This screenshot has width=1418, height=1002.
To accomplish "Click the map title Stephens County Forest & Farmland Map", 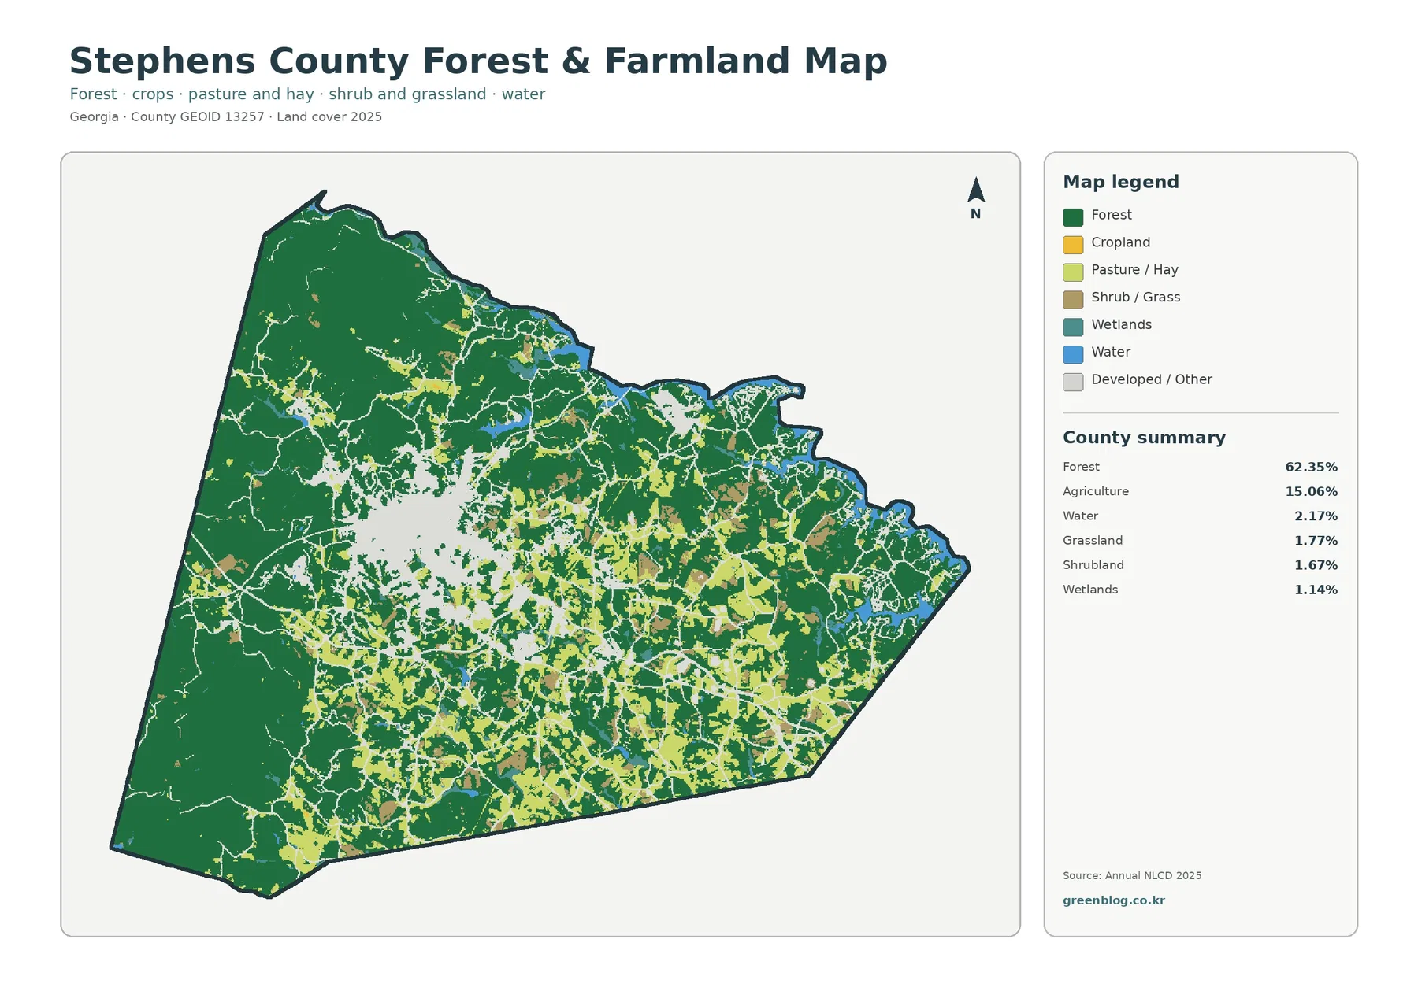I will [x=478, y=61].
